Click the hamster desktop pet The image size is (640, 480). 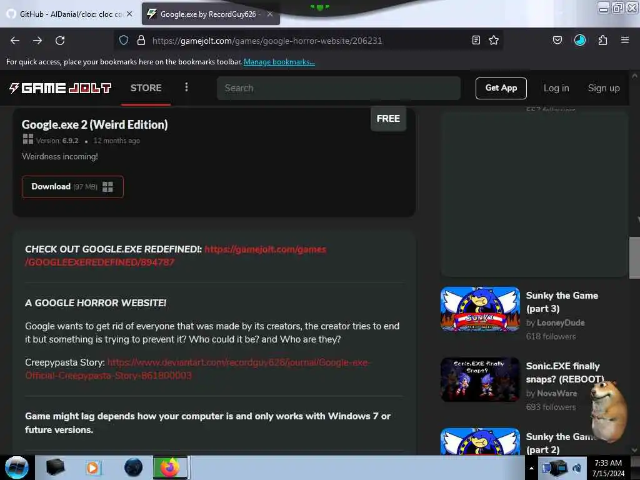click(x=608, y=411)
